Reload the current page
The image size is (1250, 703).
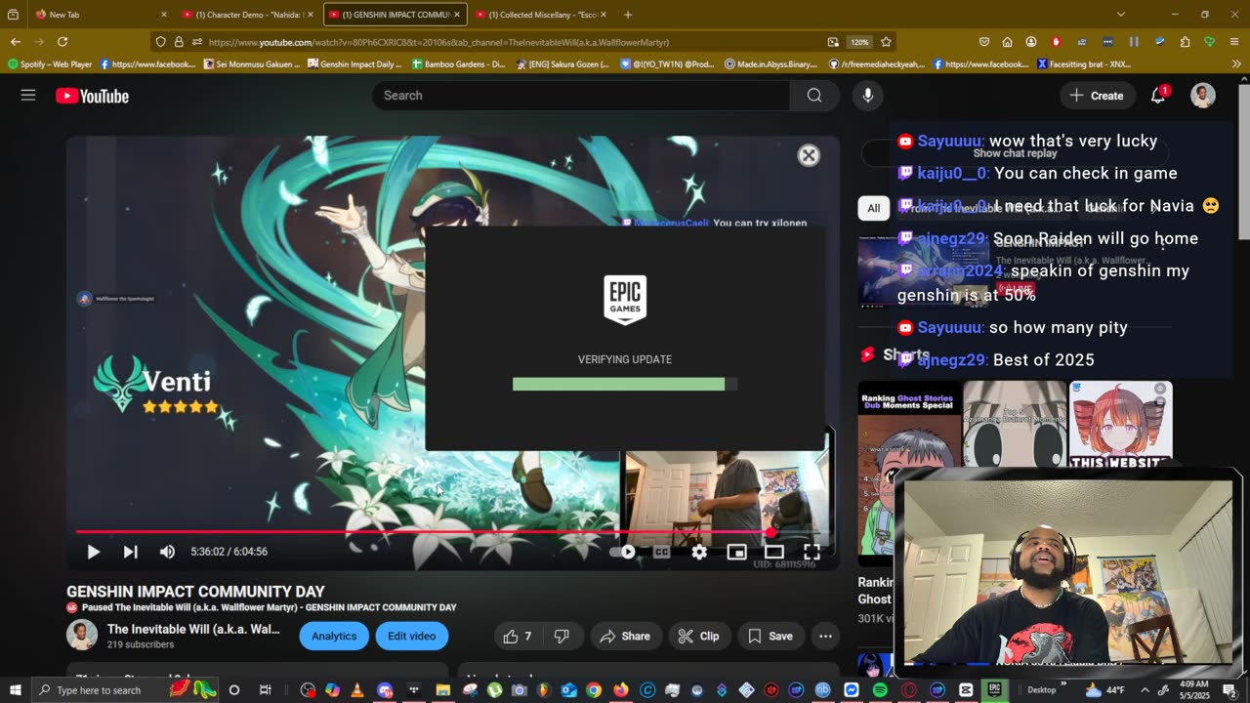tap(62, 42)
